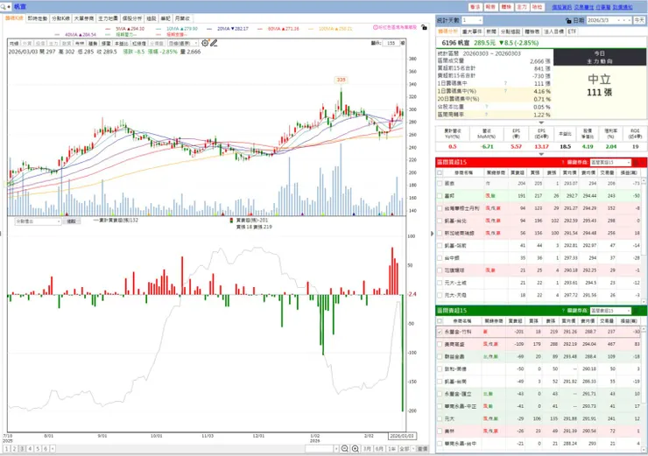Go to chart page 5
This screenshot has height=456, width=648.
[x=38, y=449]
